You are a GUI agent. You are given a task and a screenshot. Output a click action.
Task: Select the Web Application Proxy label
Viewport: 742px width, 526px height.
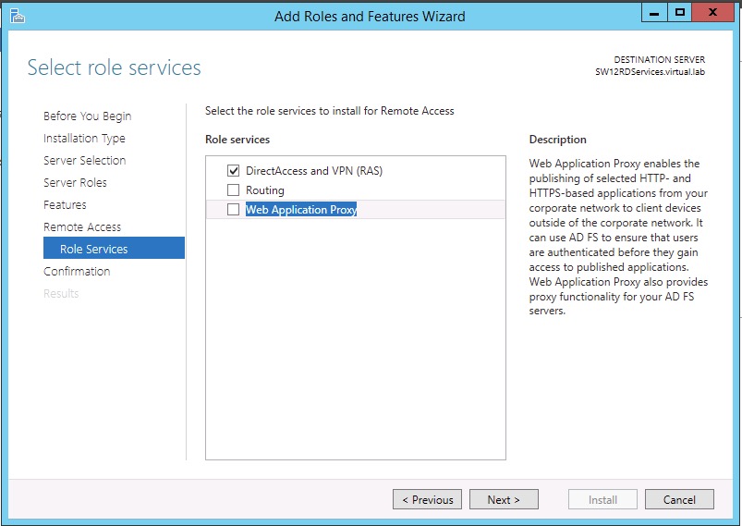[x=301, y=209]
